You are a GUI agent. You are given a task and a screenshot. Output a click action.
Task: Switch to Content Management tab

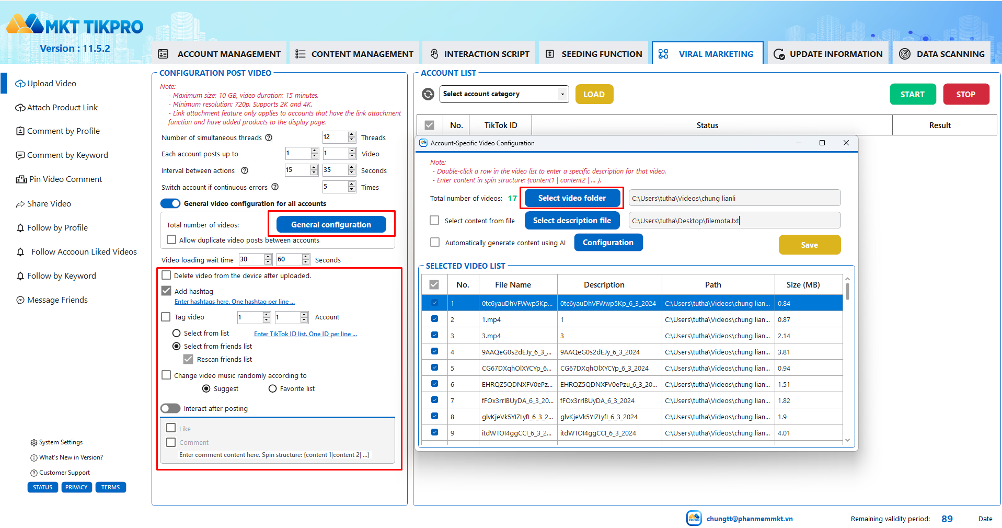tap(355, 54)
